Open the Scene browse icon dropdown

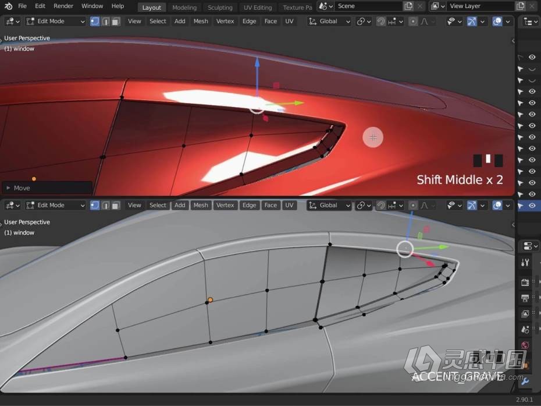[326, 6]
